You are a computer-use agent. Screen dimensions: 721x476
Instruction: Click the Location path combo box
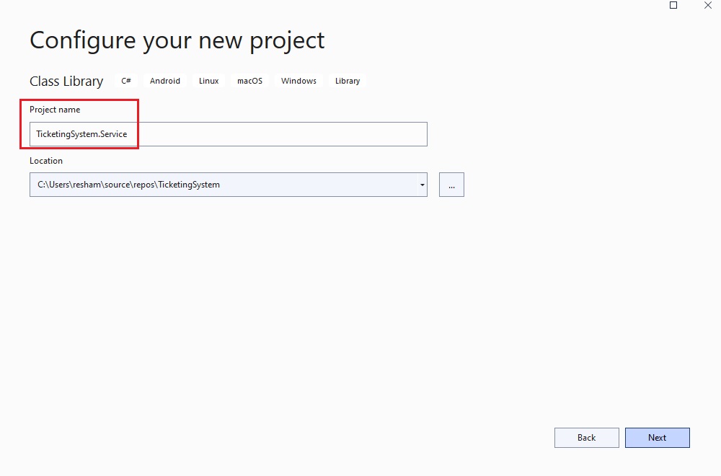tap(228, 185)
